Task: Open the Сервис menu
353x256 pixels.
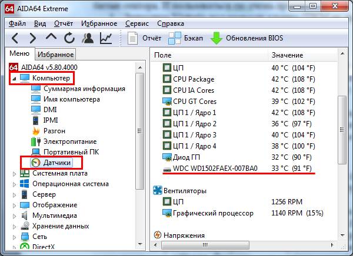Action: pyautogui.click(x=136, y=23)
